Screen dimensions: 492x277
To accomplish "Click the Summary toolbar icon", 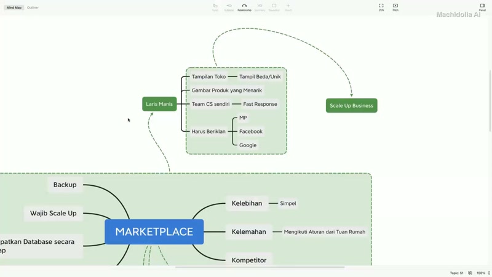I will point(260,7).
